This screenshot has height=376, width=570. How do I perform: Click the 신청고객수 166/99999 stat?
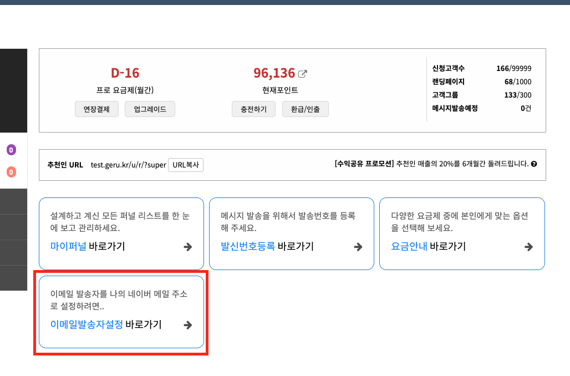482,68
